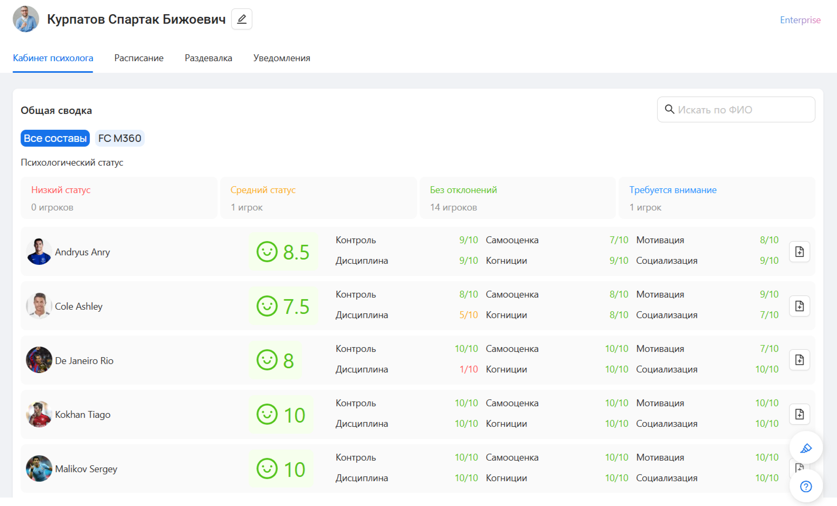Open report document icon for Kokhan Tiago
Image resolution: width=837 pixels, height=506 pixels.
799,414
